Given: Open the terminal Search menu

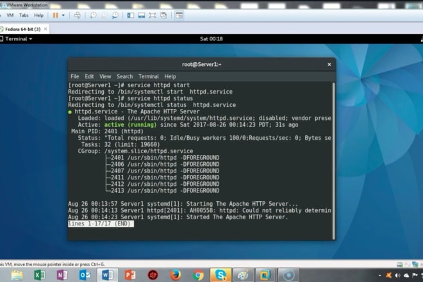Looking at the screenshot, I should [124, 76].
